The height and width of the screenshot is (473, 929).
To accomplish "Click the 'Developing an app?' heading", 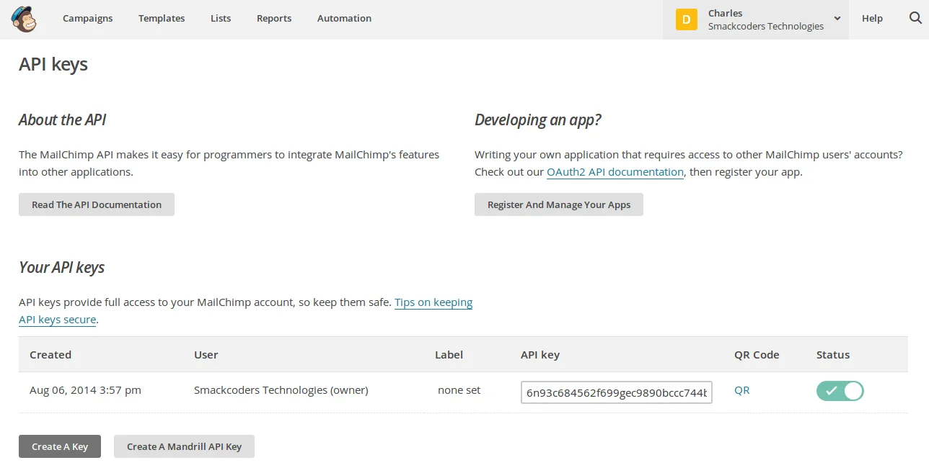I will 538,120.
